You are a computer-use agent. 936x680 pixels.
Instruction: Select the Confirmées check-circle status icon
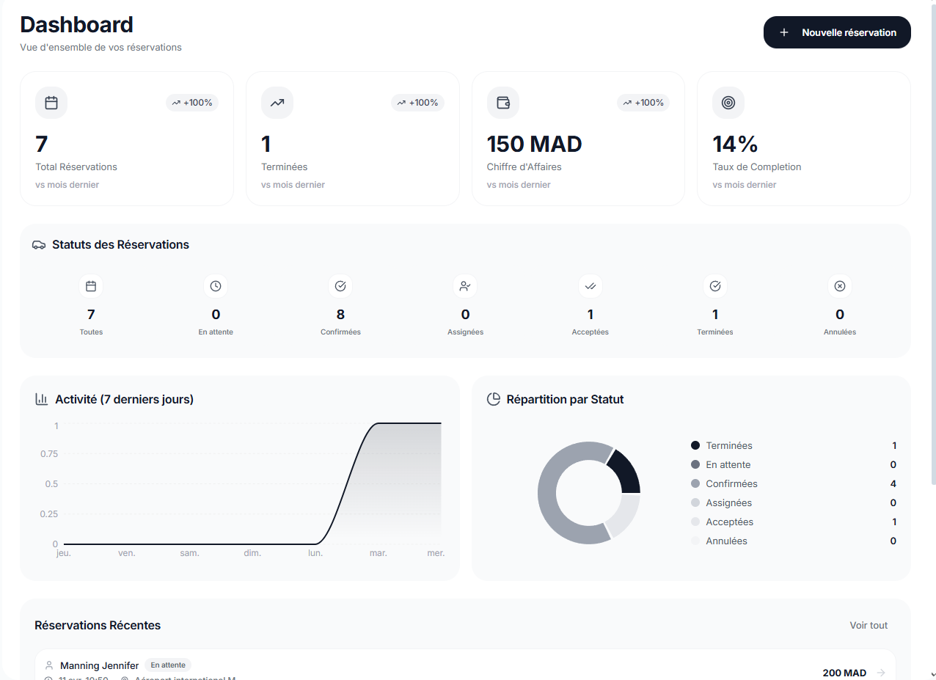tap(340, 286)
